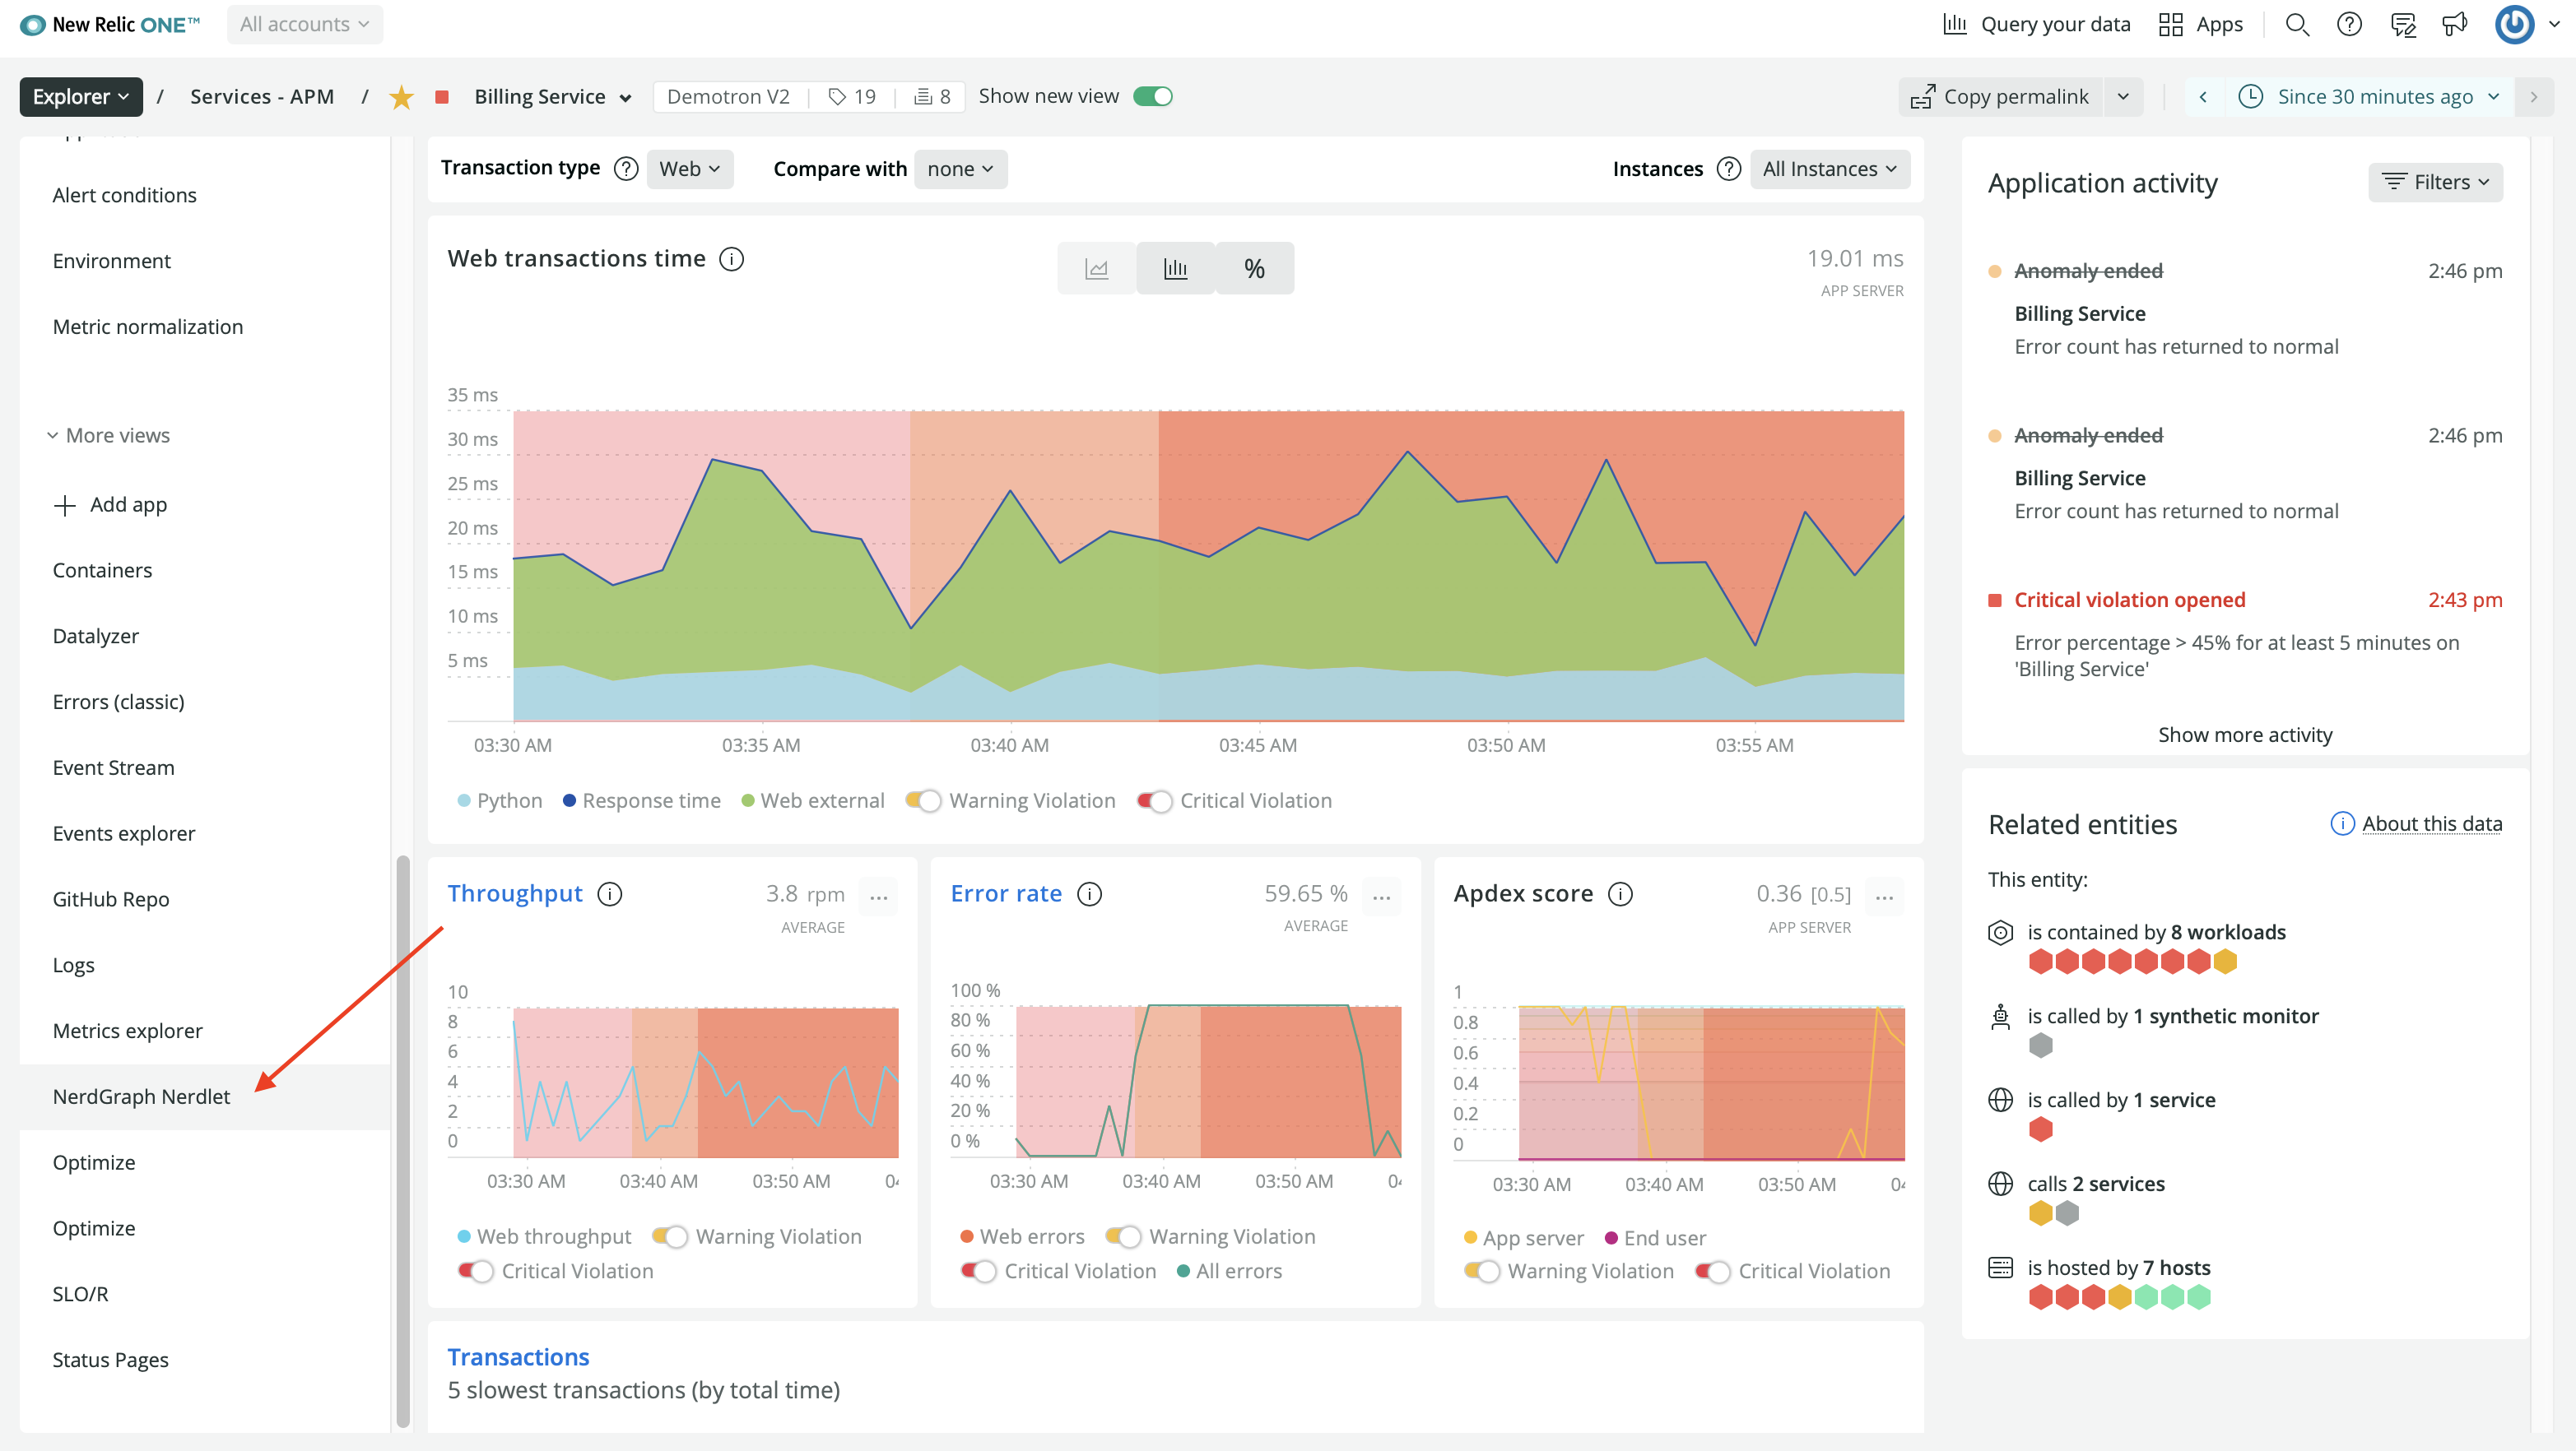Open Throughput chart ellipsis options
Screen dimensions: 2576x1451
click(x=878, y=897)
